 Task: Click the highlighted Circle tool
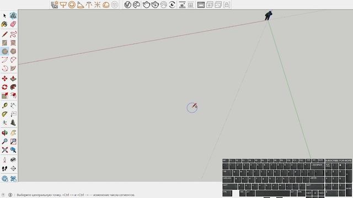coord(5,51)
